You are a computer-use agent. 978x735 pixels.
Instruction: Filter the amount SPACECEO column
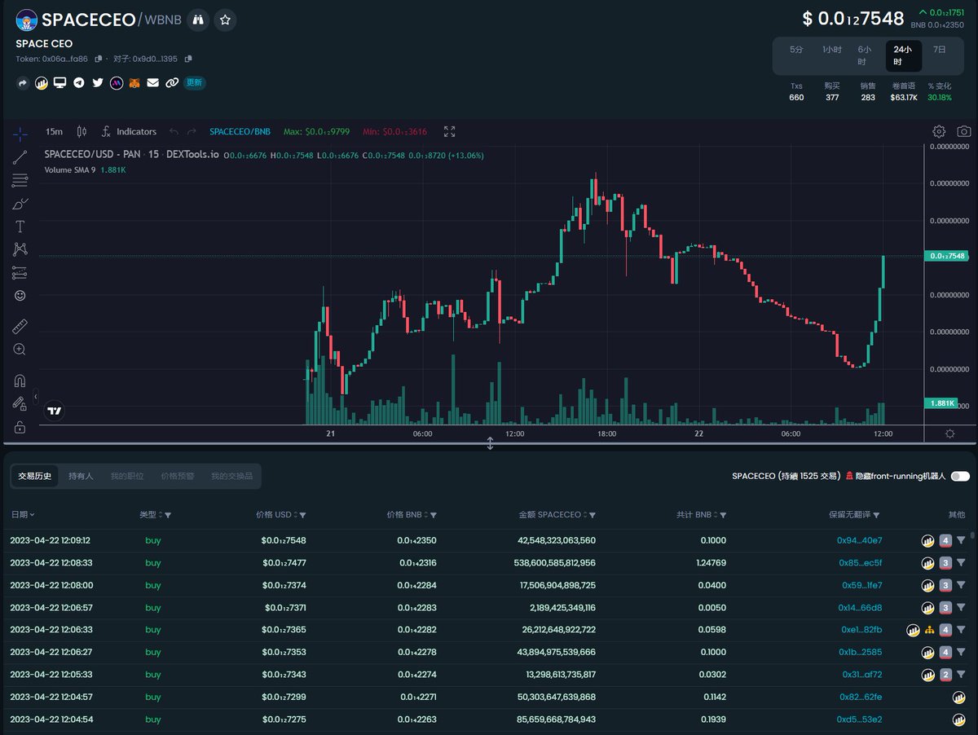point(593,515)
